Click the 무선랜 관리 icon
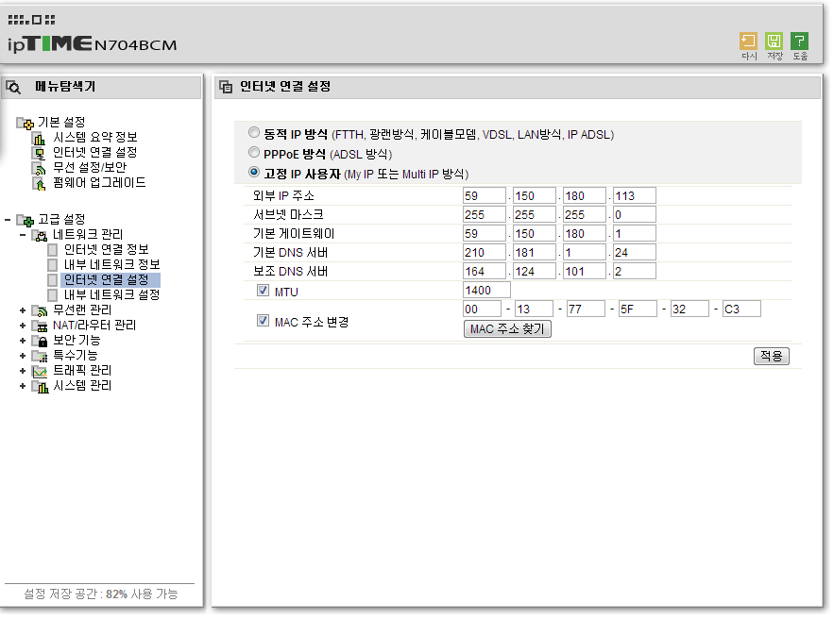Image resolution: width=834 pixels, height=619 pixels. tap(40, 310)
